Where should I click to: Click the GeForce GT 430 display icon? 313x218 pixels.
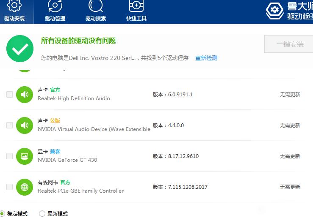point(25,156)
